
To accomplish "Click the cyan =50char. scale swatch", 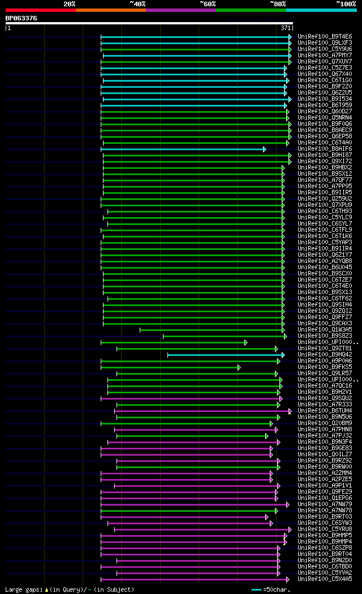I will [x=257, y=590].
